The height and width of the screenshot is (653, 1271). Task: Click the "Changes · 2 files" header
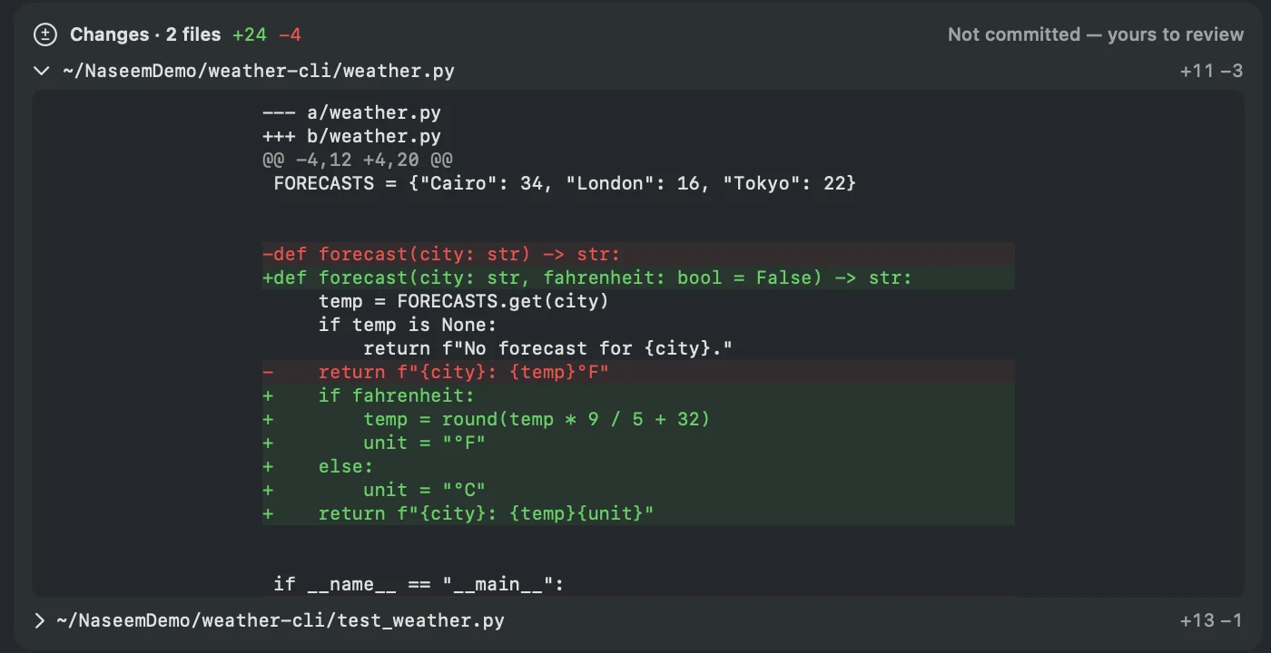pyautogui.click(x=145, y=34)
